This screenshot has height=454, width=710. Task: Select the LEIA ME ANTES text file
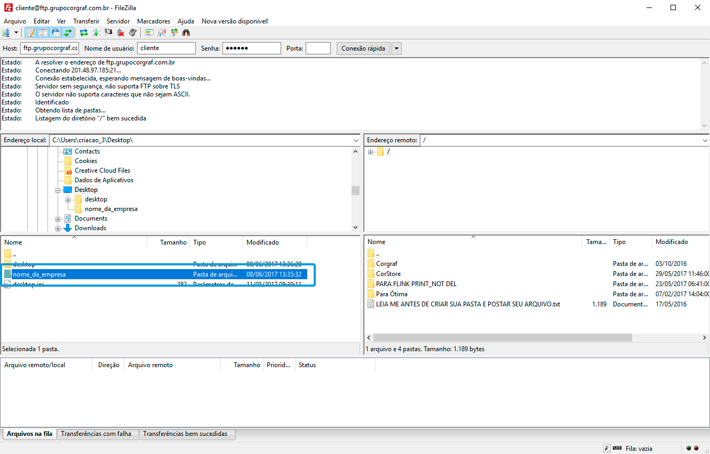468,304
